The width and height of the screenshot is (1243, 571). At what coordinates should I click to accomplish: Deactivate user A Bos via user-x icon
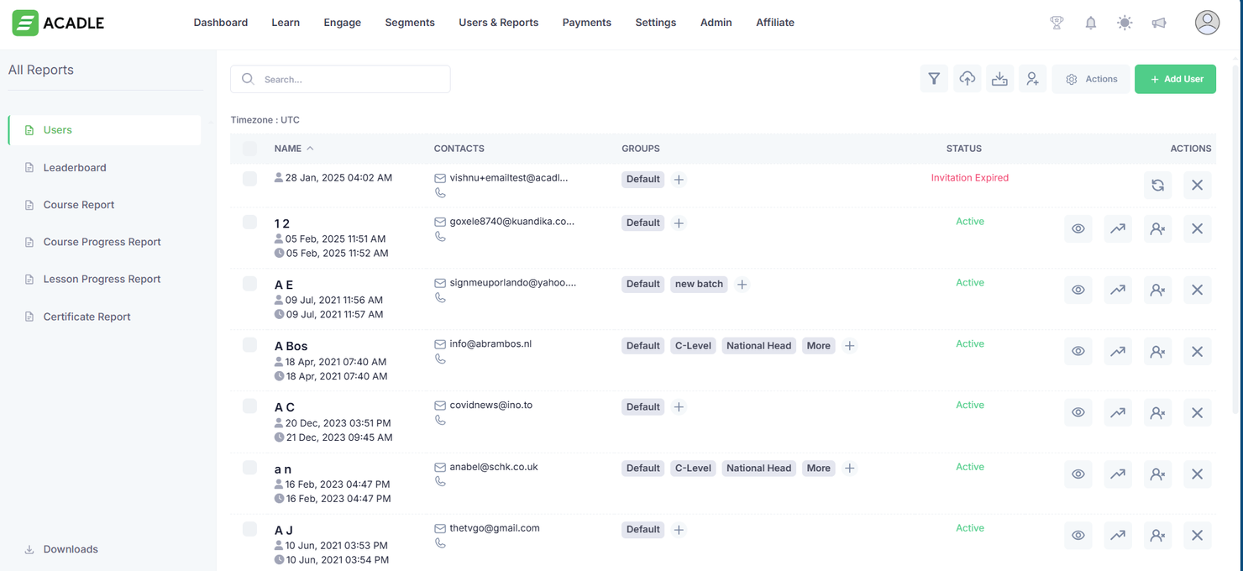tap(1157, 351)
